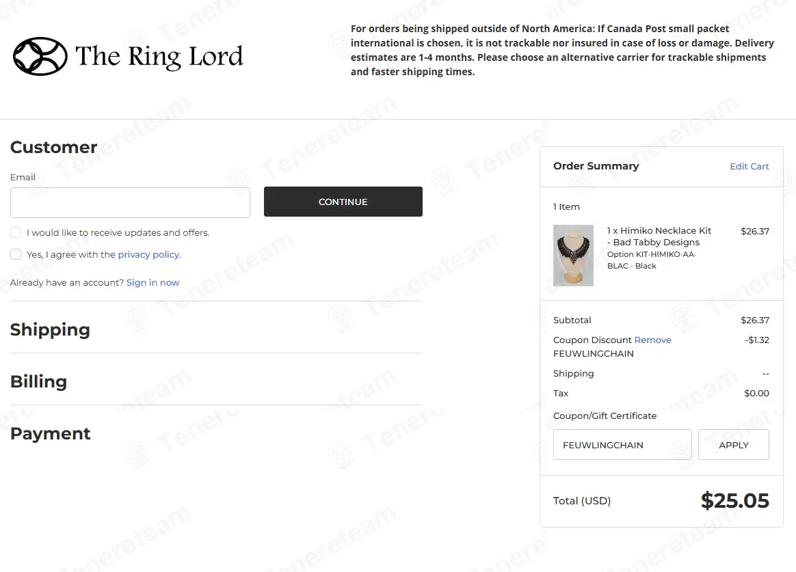Click the Coupon/Gift Certificate input field
Viewport: 796px width, 572px height.
[622, 445]
